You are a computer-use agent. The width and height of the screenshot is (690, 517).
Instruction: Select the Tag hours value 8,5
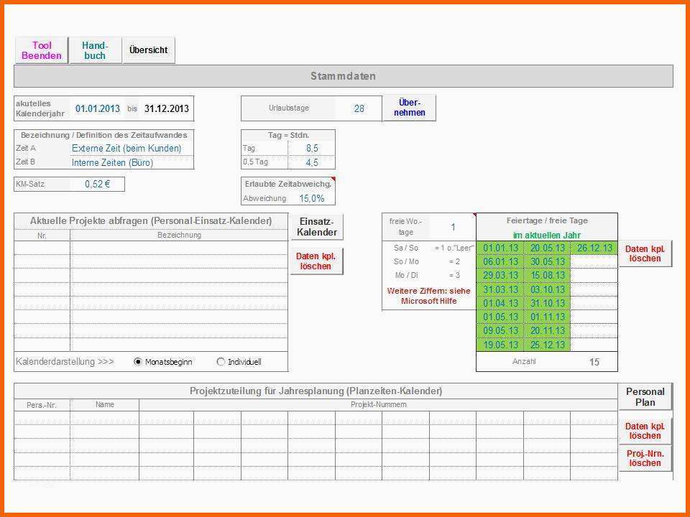(311, 148)
